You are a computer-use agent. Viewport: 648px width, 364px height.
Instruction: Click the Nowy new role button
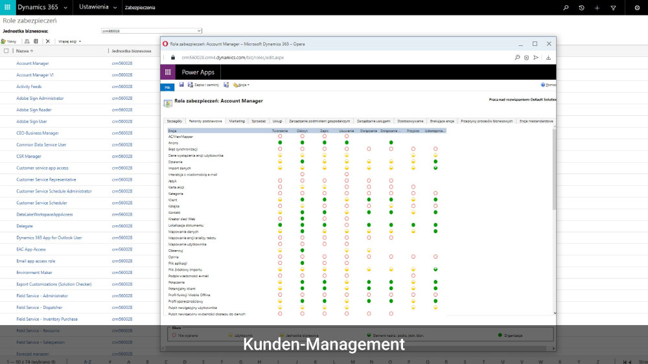pyautogui.click(x=8, y=41)
